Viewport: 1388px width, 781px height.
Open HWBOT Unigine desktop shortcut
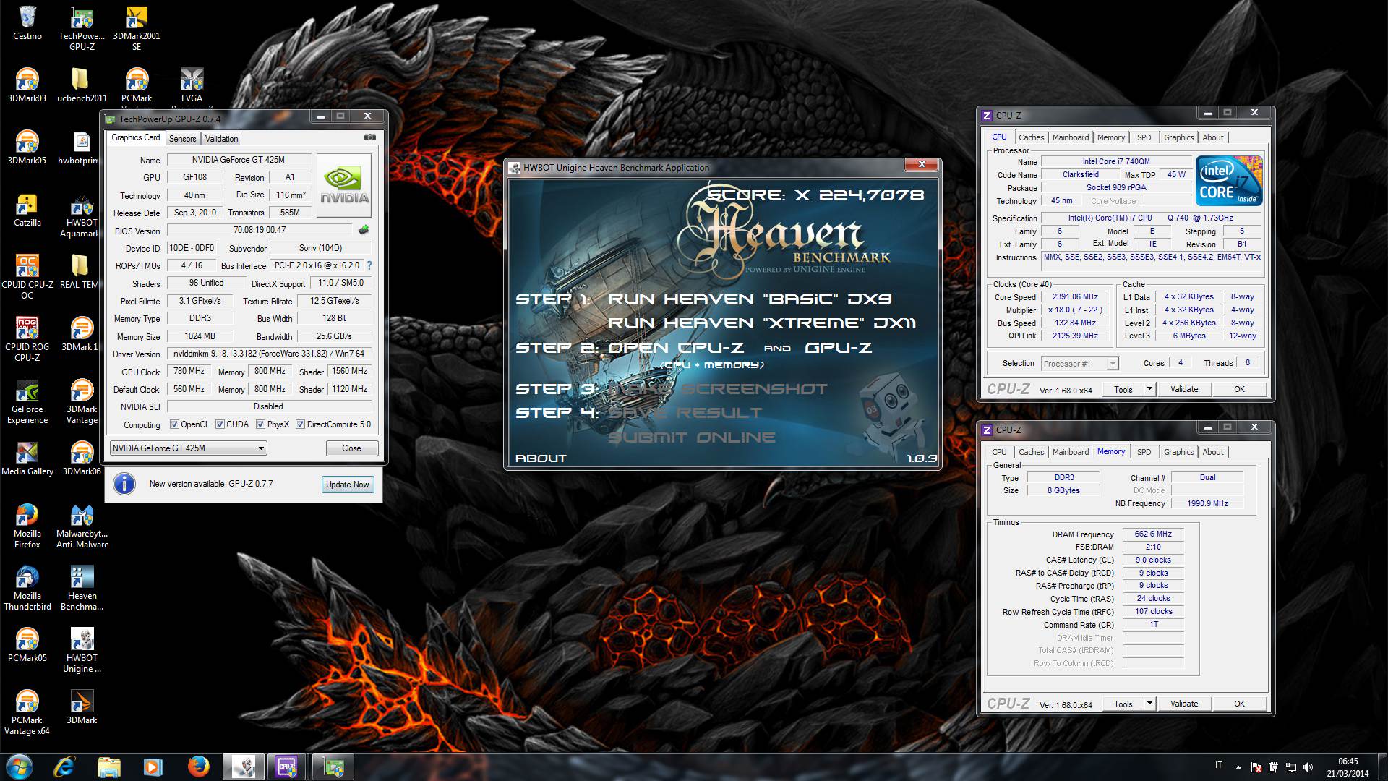coord(82,650)
